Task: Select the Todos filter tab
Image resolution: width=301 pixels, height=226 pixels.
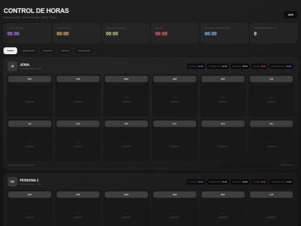Action: click(x=11, y=51)
